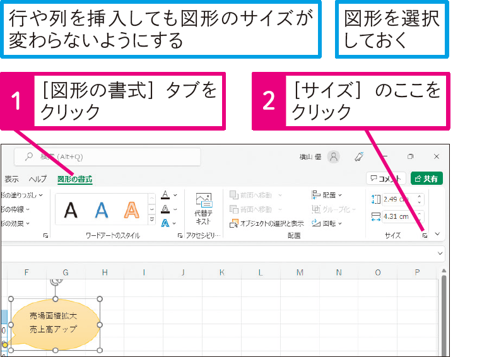Click the text outline A icon

pyautogui.click(x=165, y=209)
